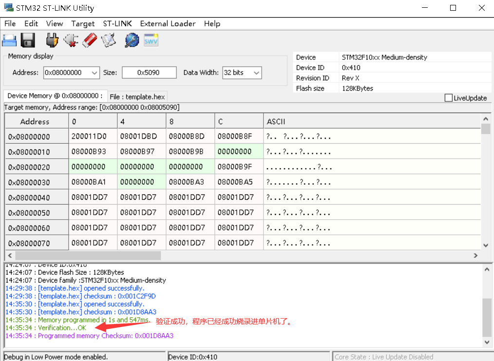Open the Target menu

click(x=82, y=23)
